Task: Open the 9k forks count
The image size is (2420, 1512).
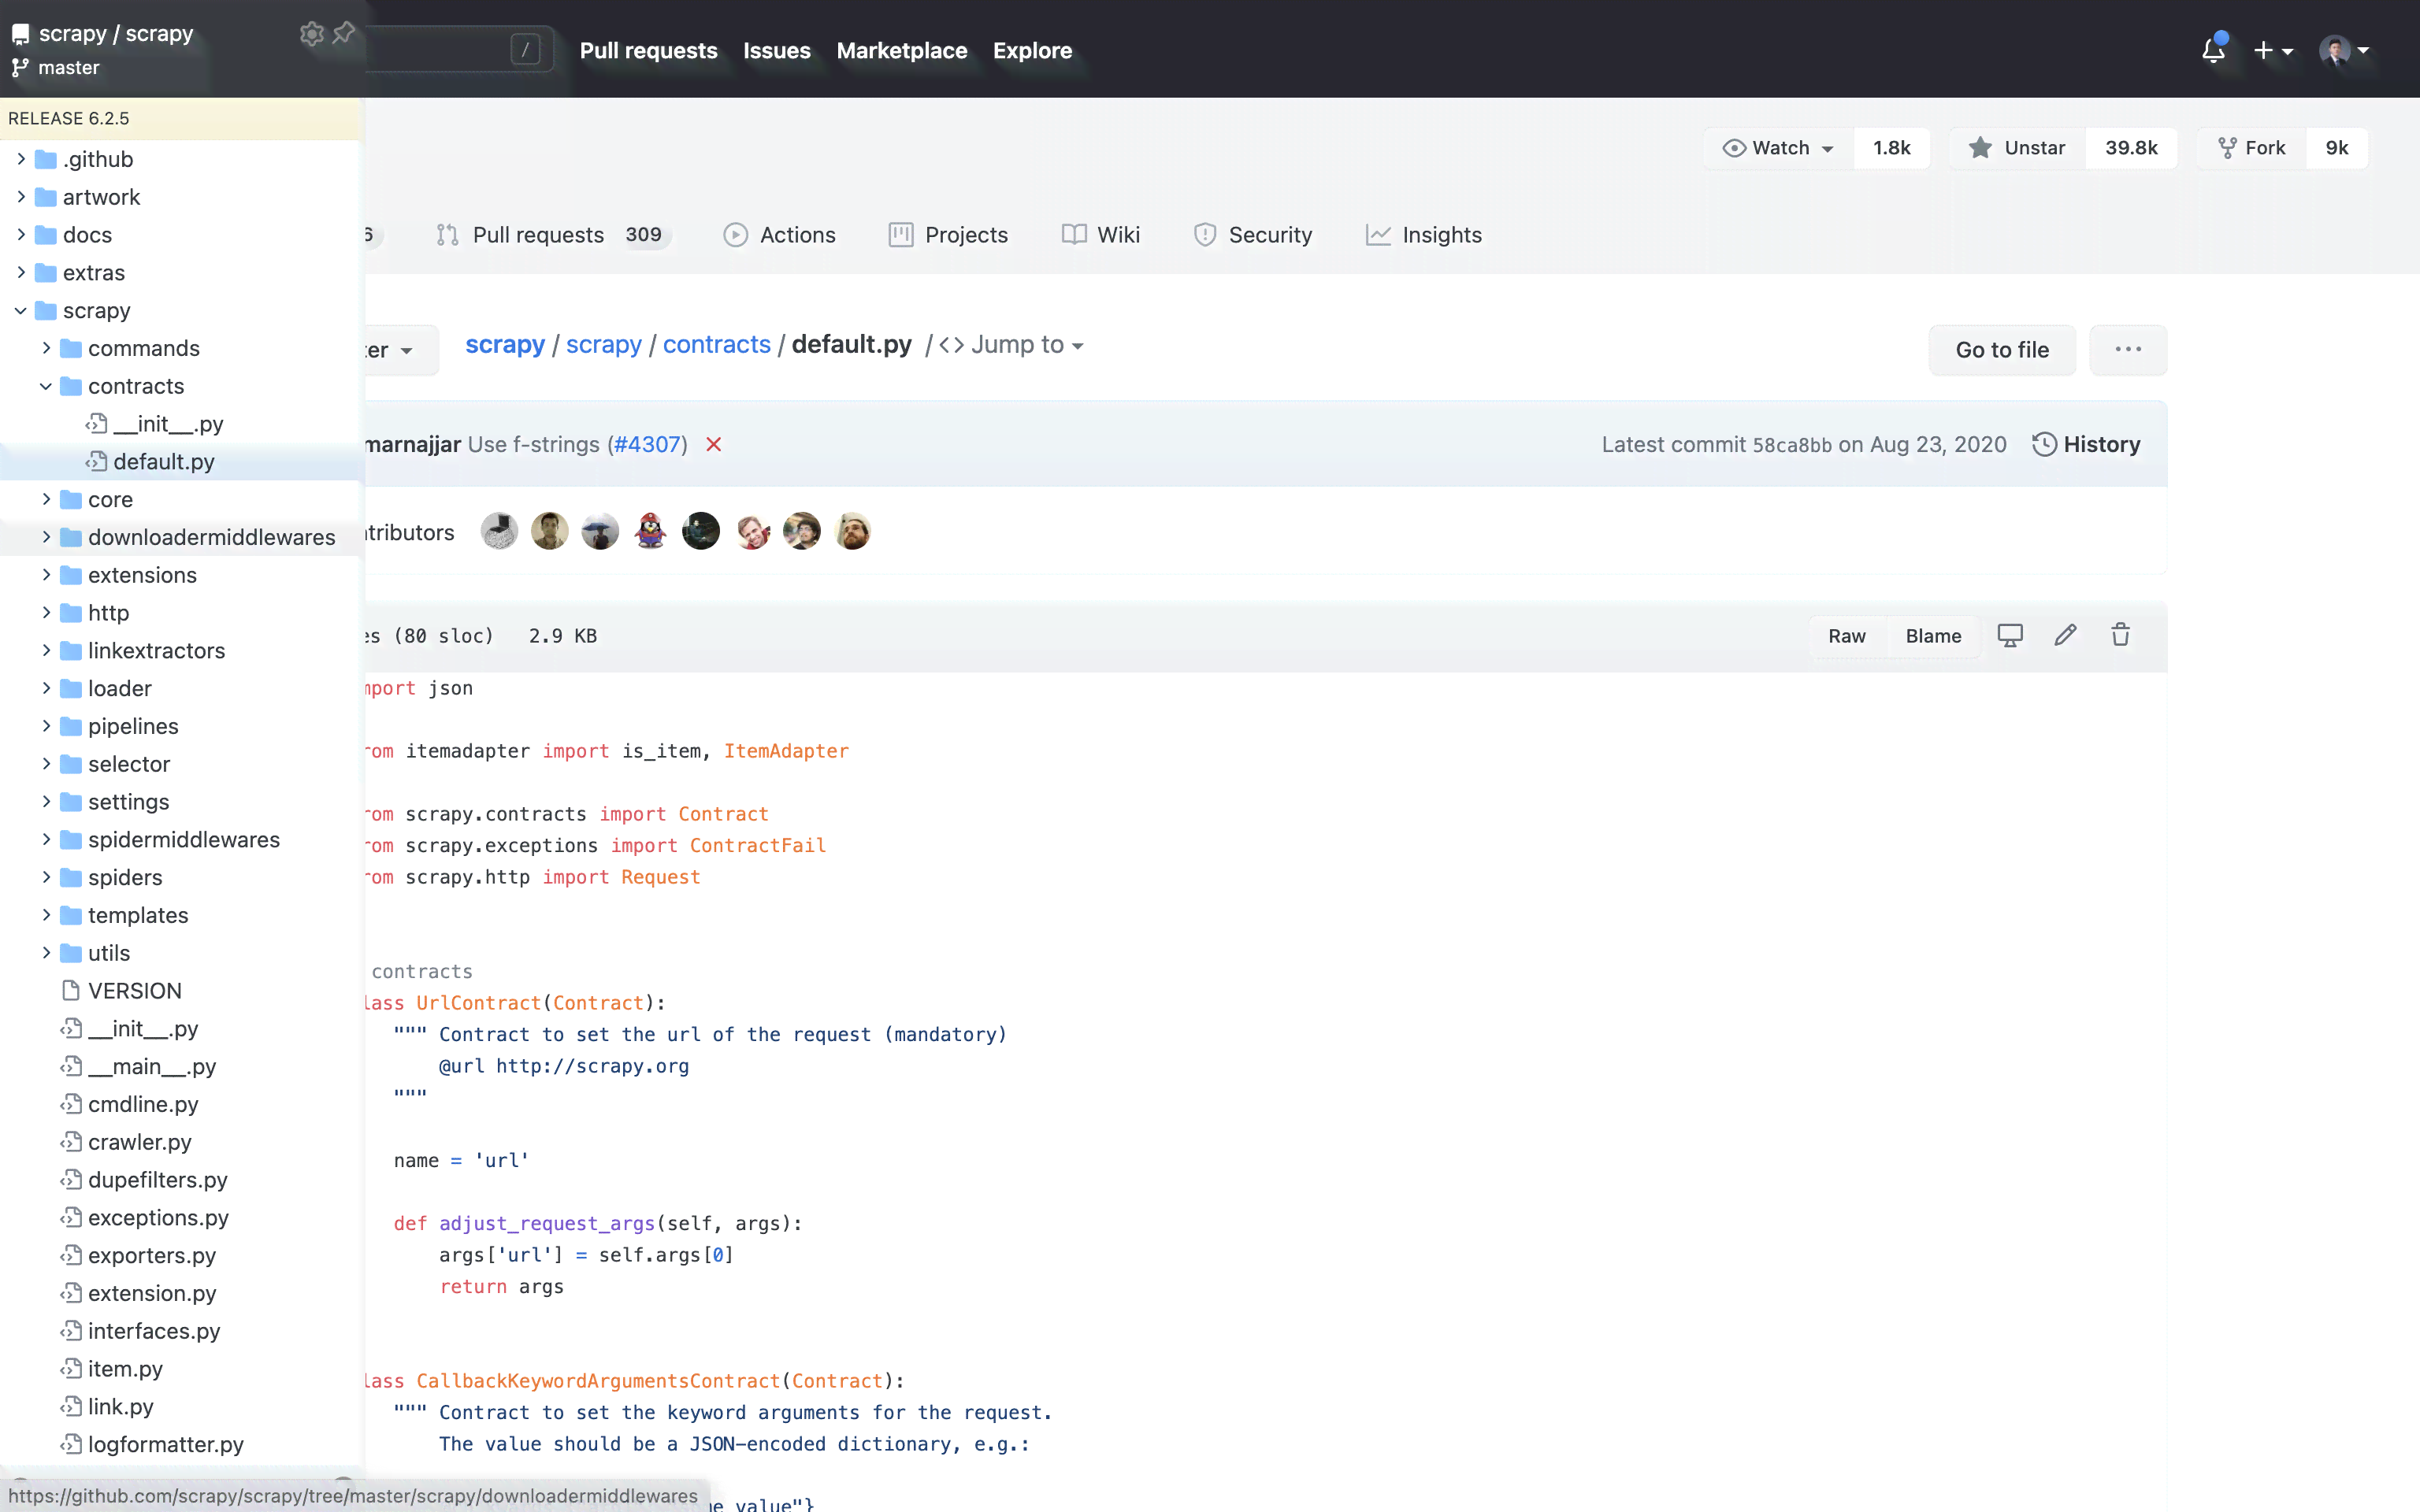Action: [2337, 148]
